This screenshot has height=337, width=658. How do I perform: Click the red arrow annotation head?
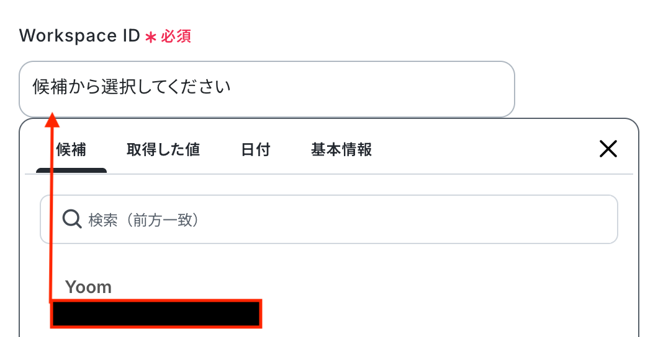click(x=53, y=120)
